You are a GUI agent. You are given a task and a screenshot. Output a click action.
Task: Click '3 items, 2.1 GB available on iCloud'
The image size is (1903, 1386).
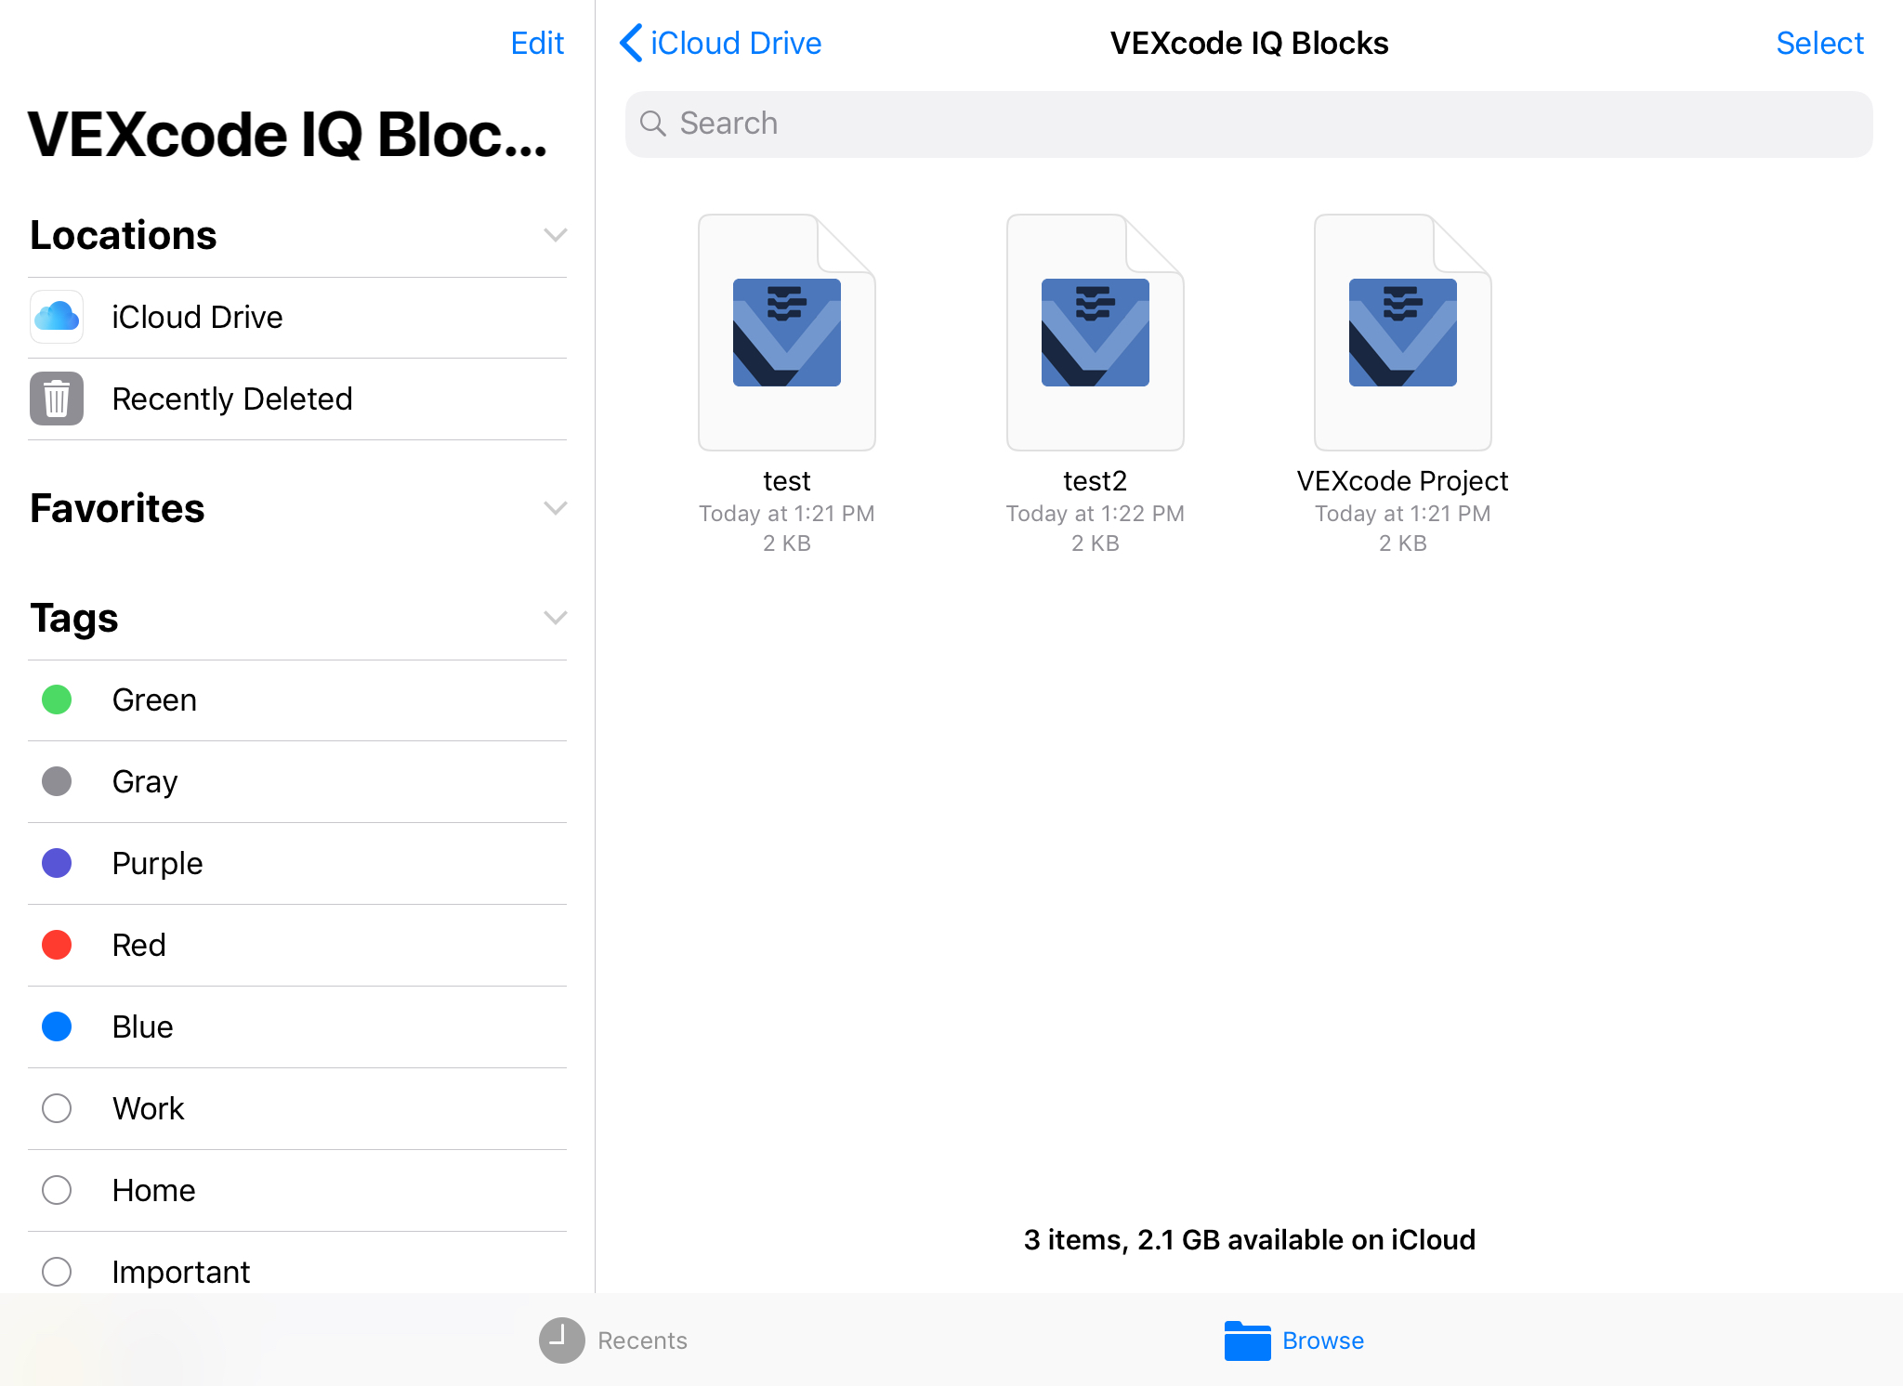tap(1249, 1240)
